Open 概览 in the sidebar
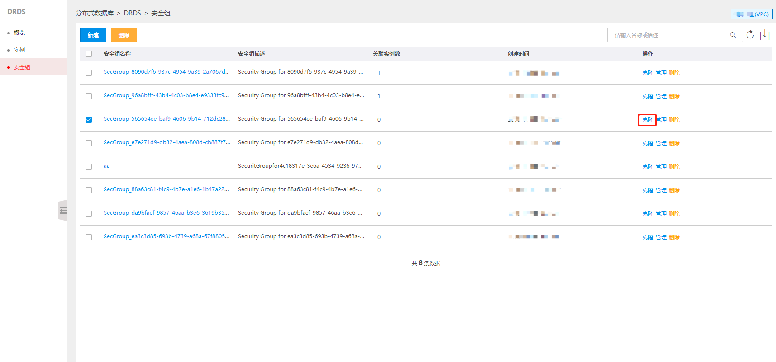The width and height of the screenshot is (776, 362). point(19,33)
